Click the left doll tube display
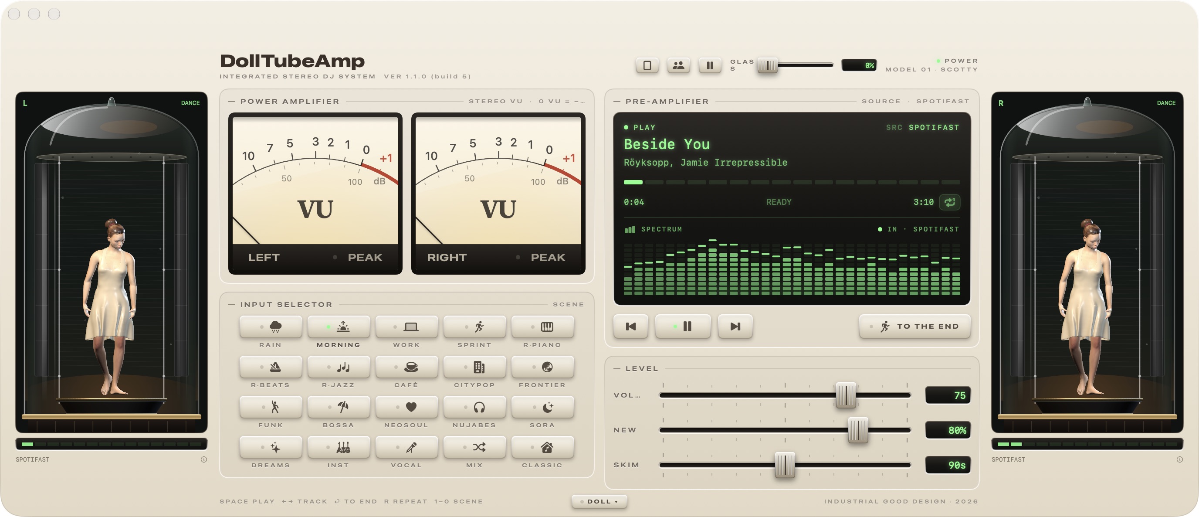Image resolution: width=1199 pixels, height=517 pixels. click(111, 262)
